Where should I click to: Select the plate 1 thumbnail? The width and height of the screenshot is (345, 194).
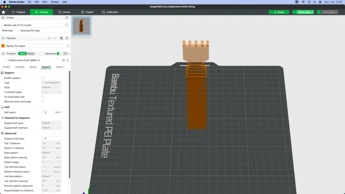pyautogui.click(x=81, y=26)
